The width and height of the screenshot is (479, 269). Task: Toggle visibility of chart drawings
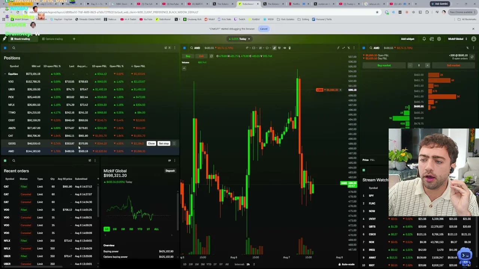[284, 48]
